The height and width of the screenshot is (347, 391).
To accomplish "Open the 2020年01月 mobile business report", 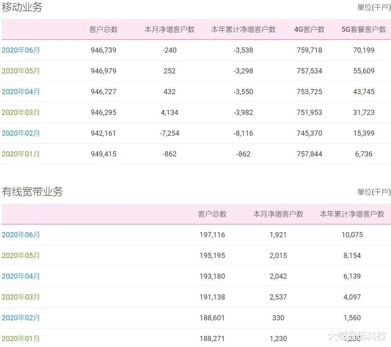I will pyautogui.click(x=20, y=154).
